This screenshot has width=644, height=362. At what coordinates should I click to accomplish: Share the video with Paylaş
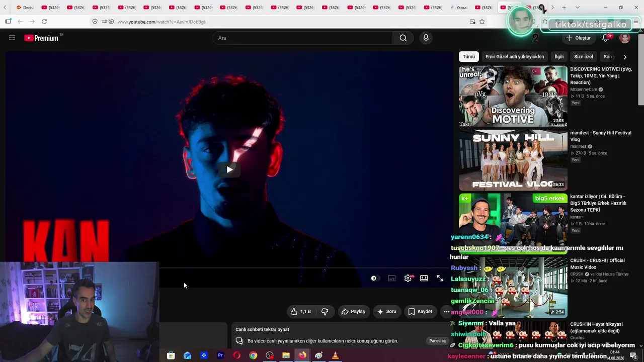point(353,312)
